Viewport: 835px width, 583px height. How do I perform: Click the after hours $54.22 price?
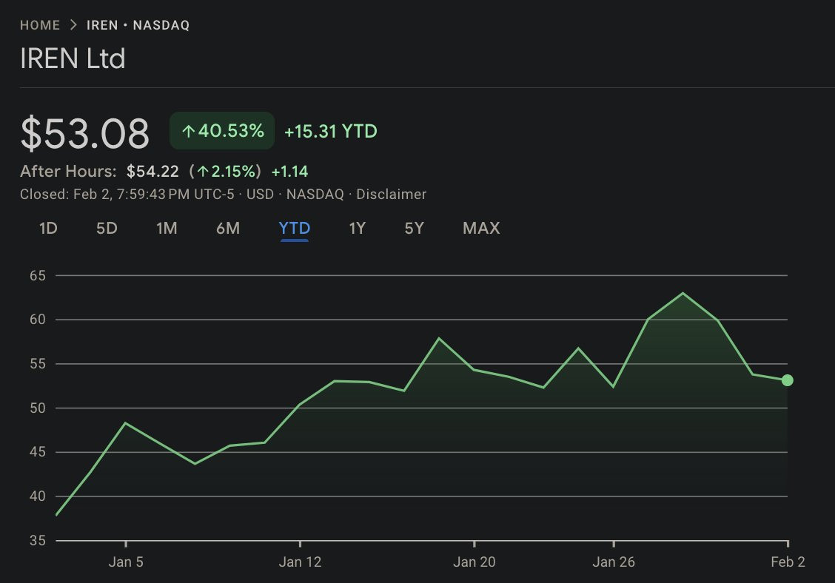point(152,172)
